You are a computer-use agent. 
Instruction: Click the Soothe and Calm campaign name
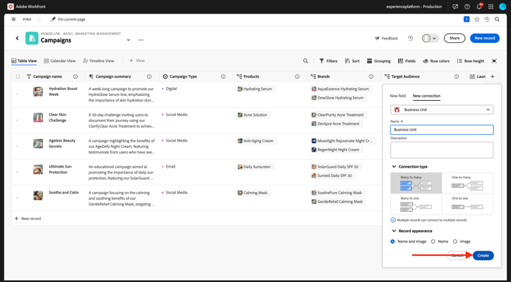point(63,193)
